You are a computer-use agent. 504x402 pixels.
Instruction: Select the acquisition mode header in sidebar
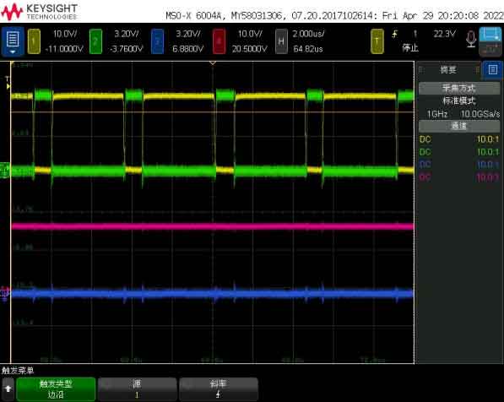point(459,88)
